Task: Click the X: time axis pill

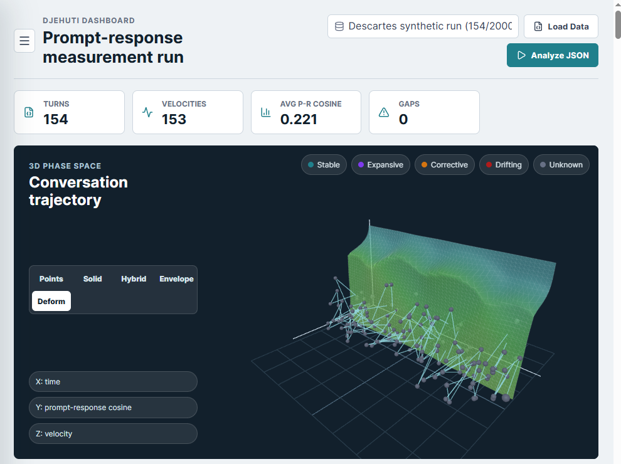Action: point(114,382)
